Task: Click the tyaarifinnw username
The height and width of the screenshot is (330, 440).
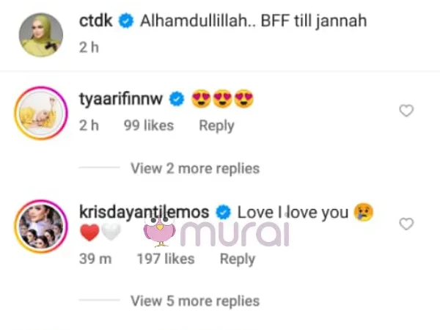Action: point(121,99)
